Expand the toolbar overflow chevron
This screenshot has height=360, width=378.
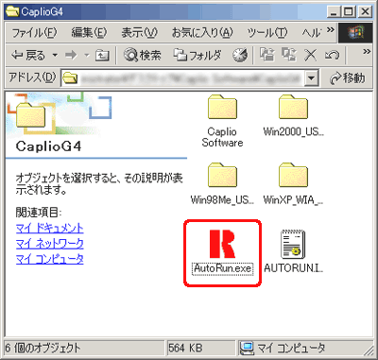click(x=367, y=51)
